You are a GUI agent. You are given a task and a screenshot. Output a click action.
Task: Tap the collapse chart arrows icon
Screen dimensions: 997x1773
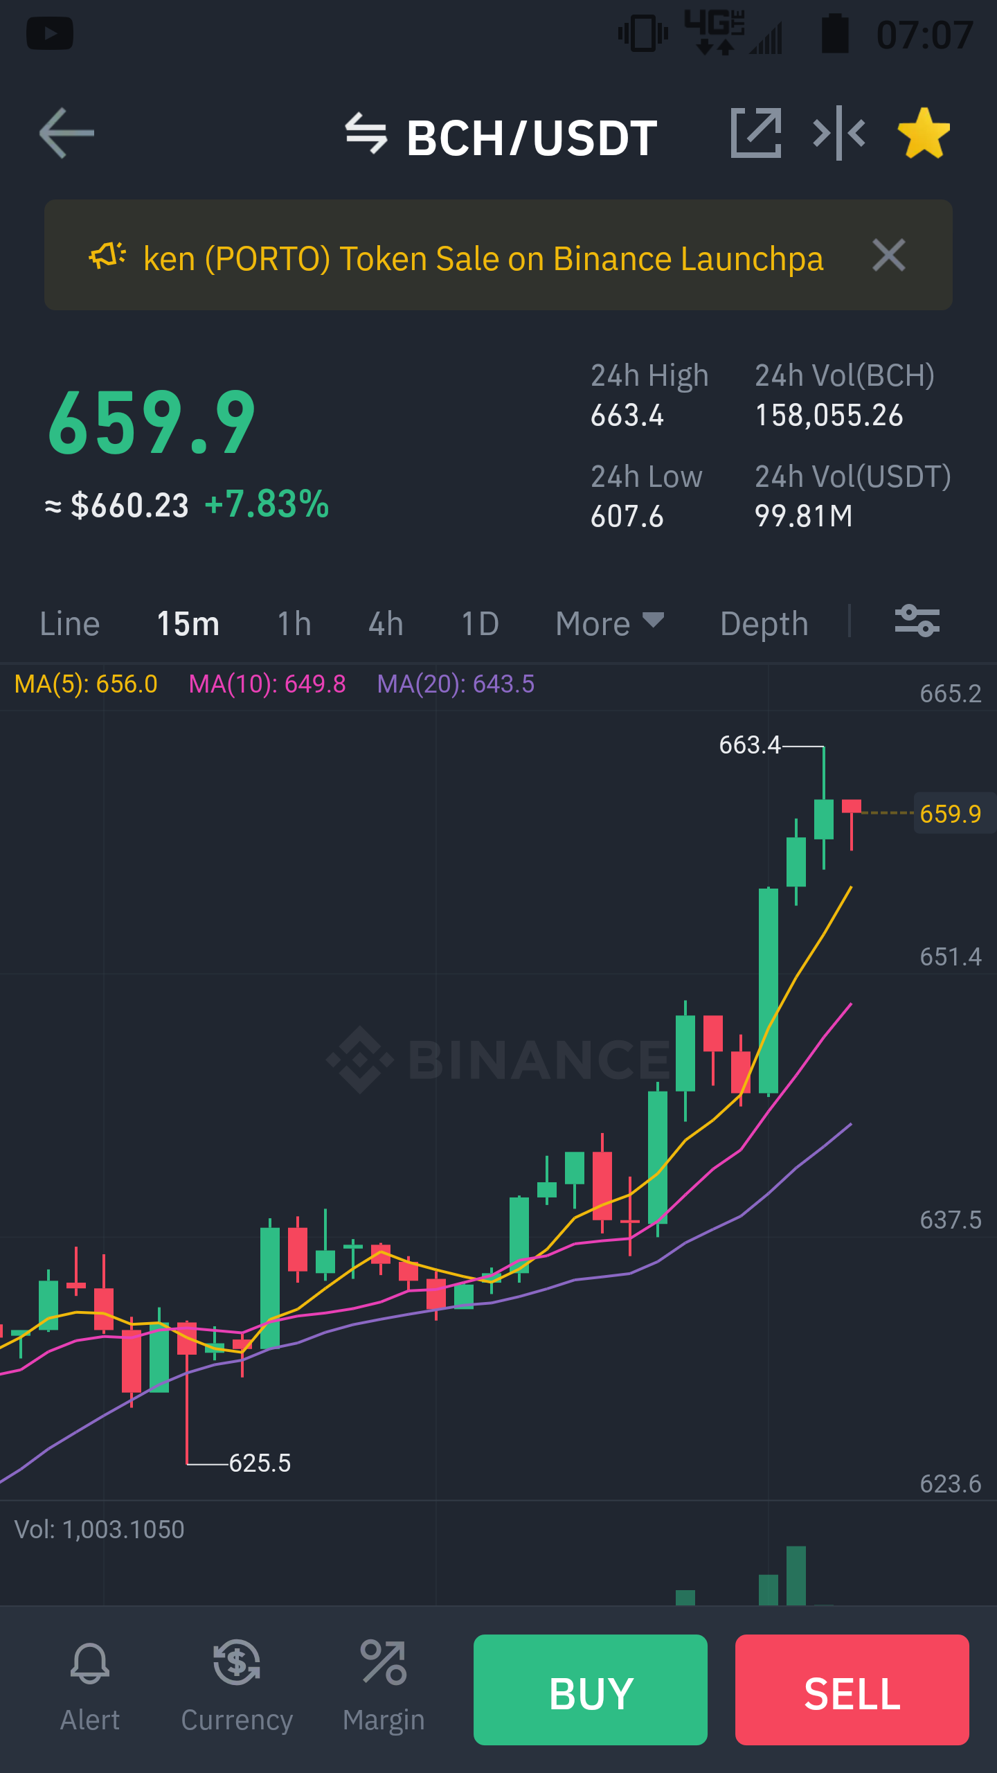838,133
